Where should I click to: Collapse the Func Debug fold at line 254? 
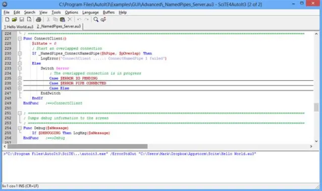coord(20,128)
